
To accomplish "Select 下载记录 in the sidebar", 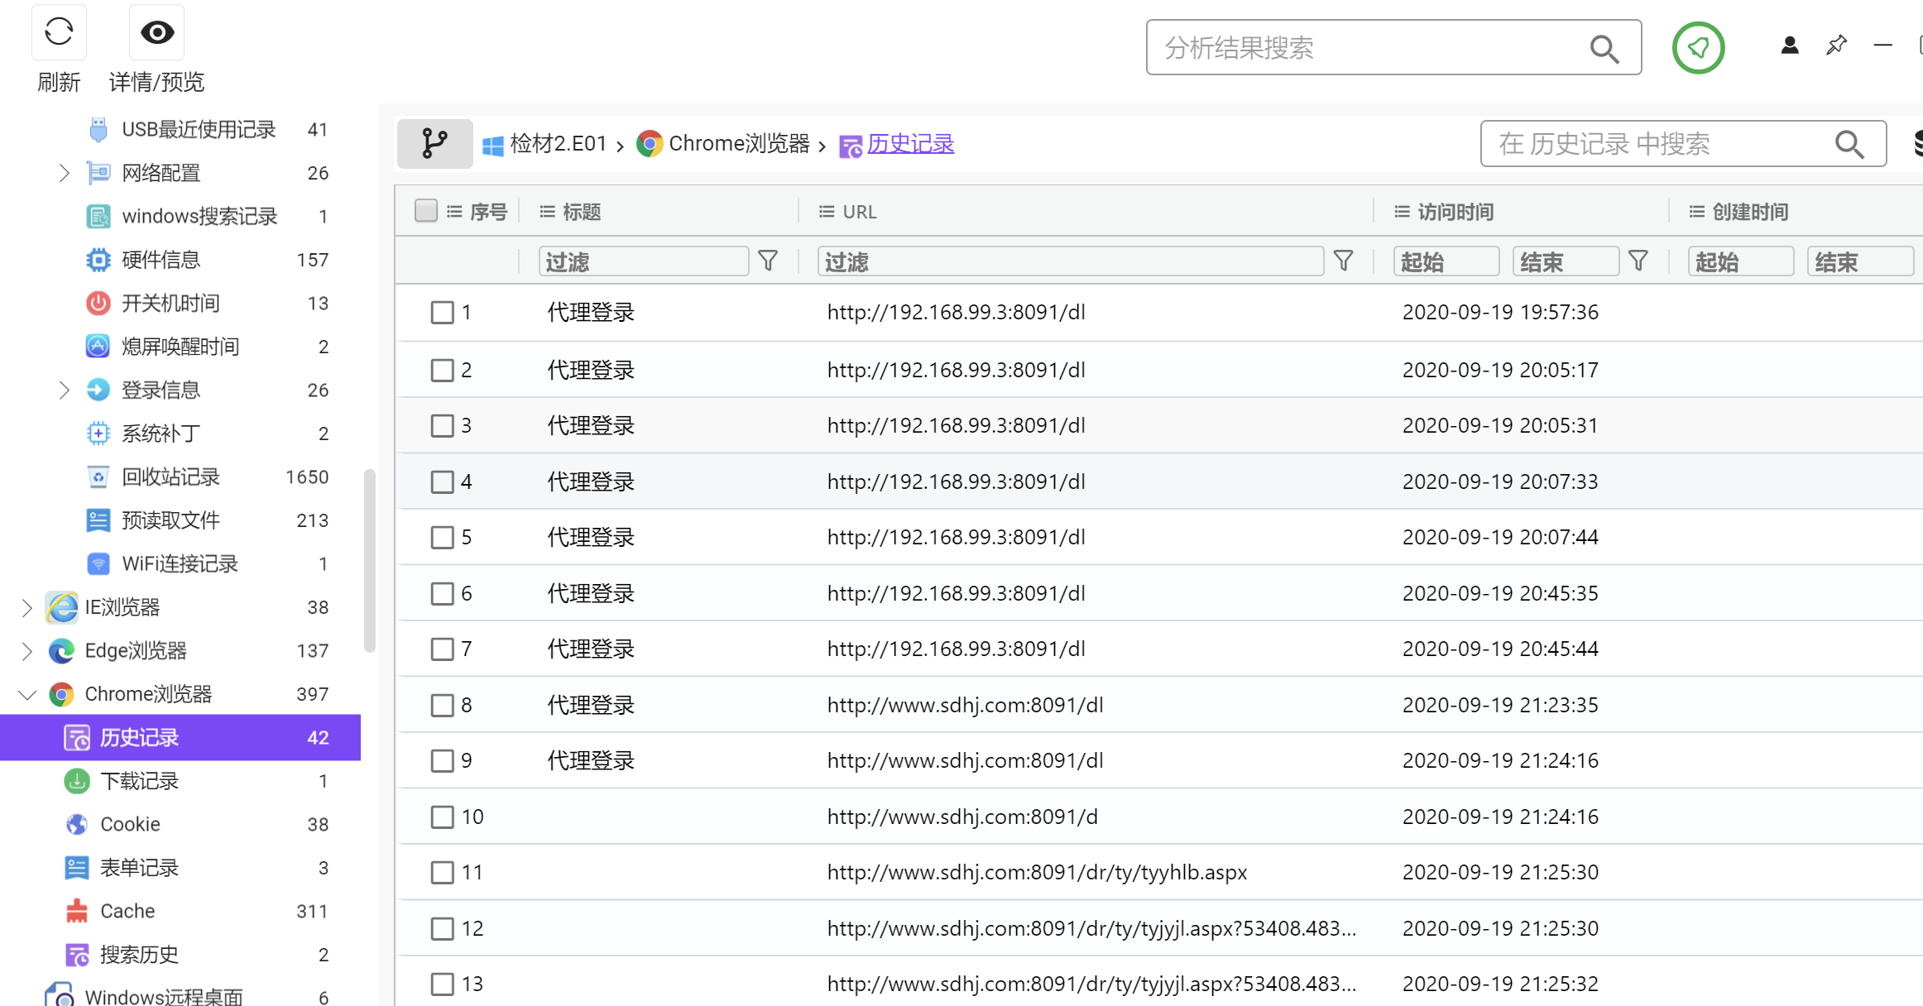I will tap(139, 781).
